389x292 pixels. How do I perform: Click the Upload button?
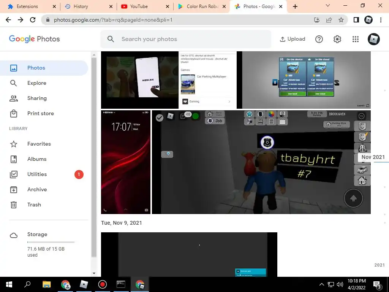[293, 39]
